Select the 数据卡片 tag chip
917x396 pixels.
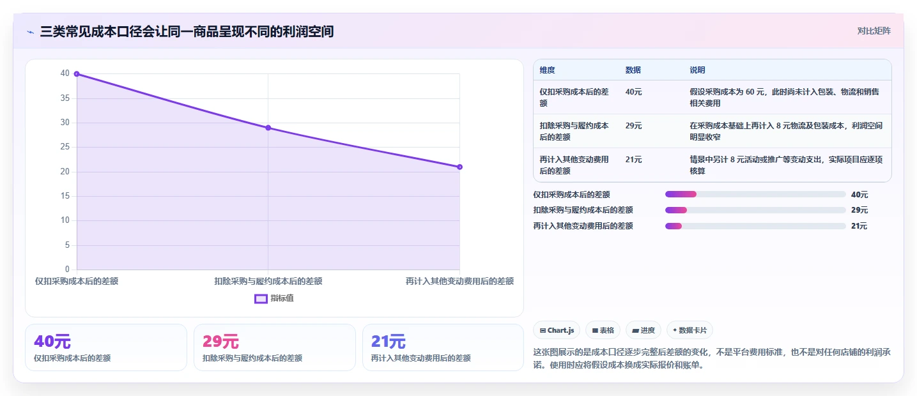[690, 330]
